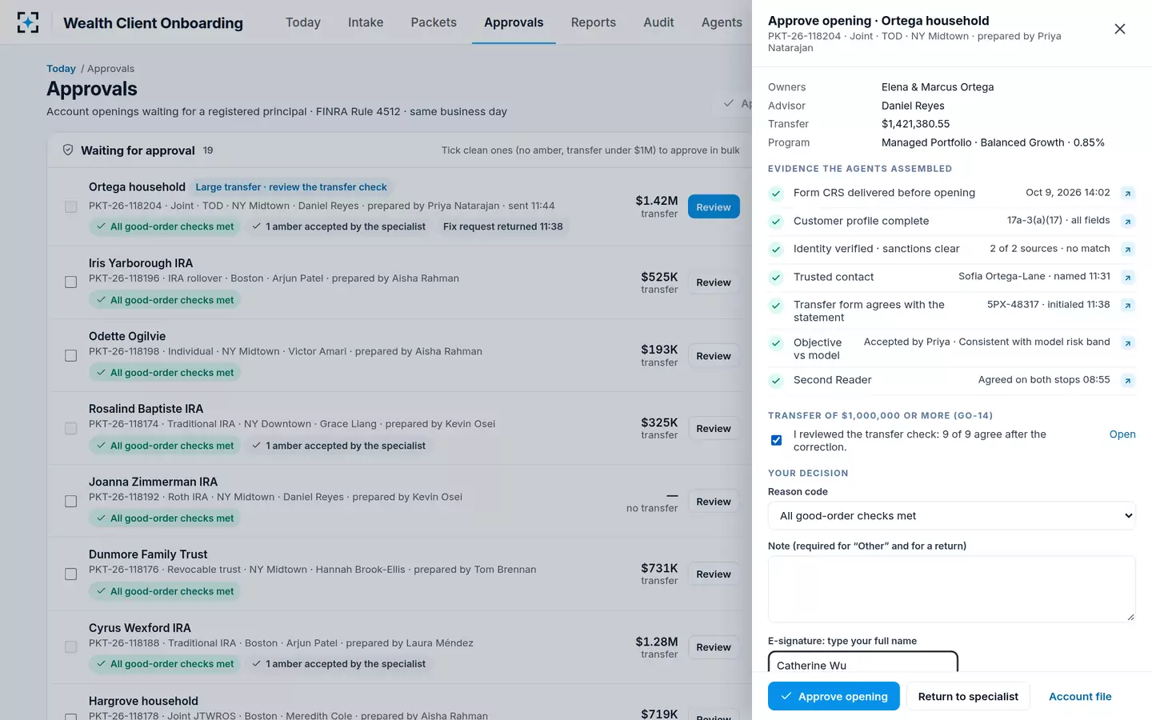
Task: Open Form CRS evidence arrow icon
Action: tap(1128, 193)
